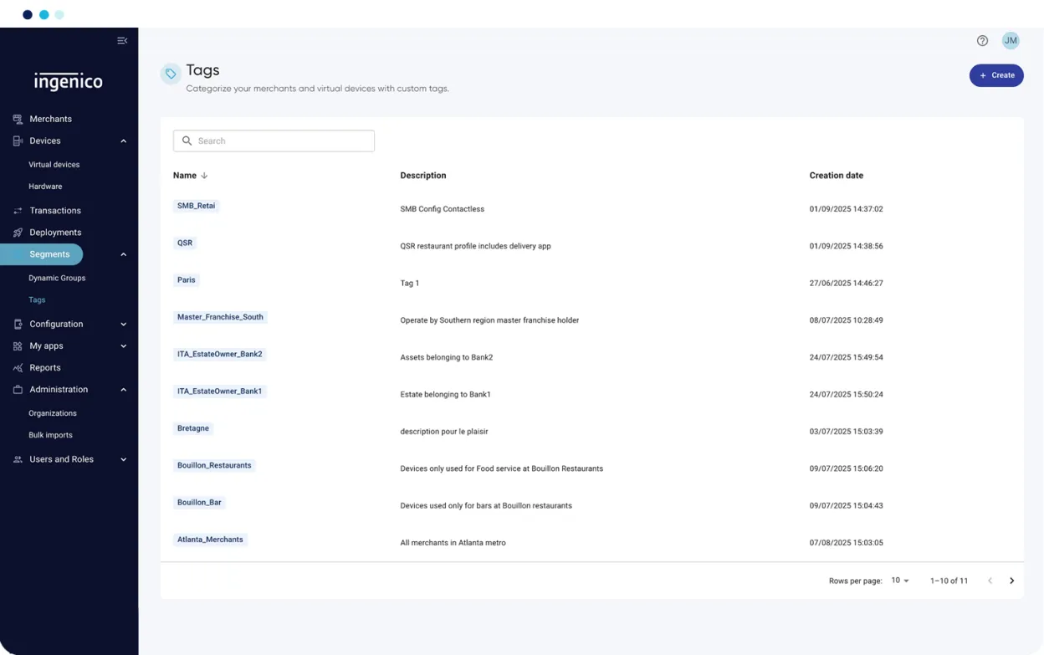1044x655 pixels.
Task: Open the Master_Franchise_South tag
Action: tap(220, 317)
